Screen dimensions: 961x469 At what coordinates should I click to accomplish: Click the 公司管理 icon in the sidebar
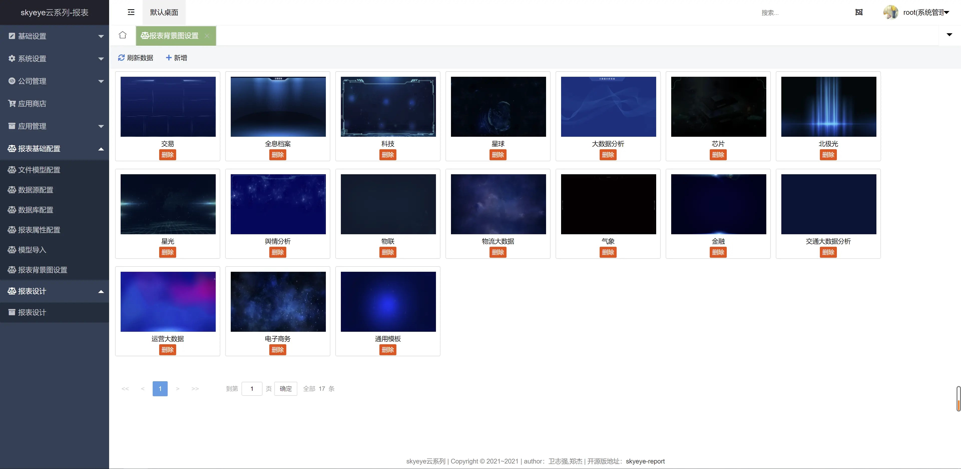[12, 81]
